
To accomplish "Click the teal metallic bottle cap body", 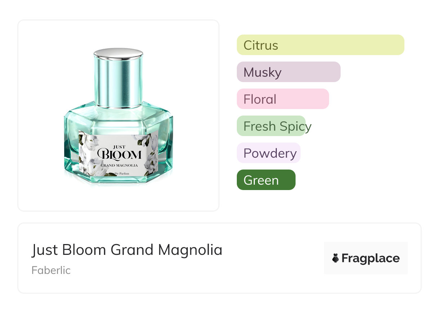I will [x=118, y=83].
